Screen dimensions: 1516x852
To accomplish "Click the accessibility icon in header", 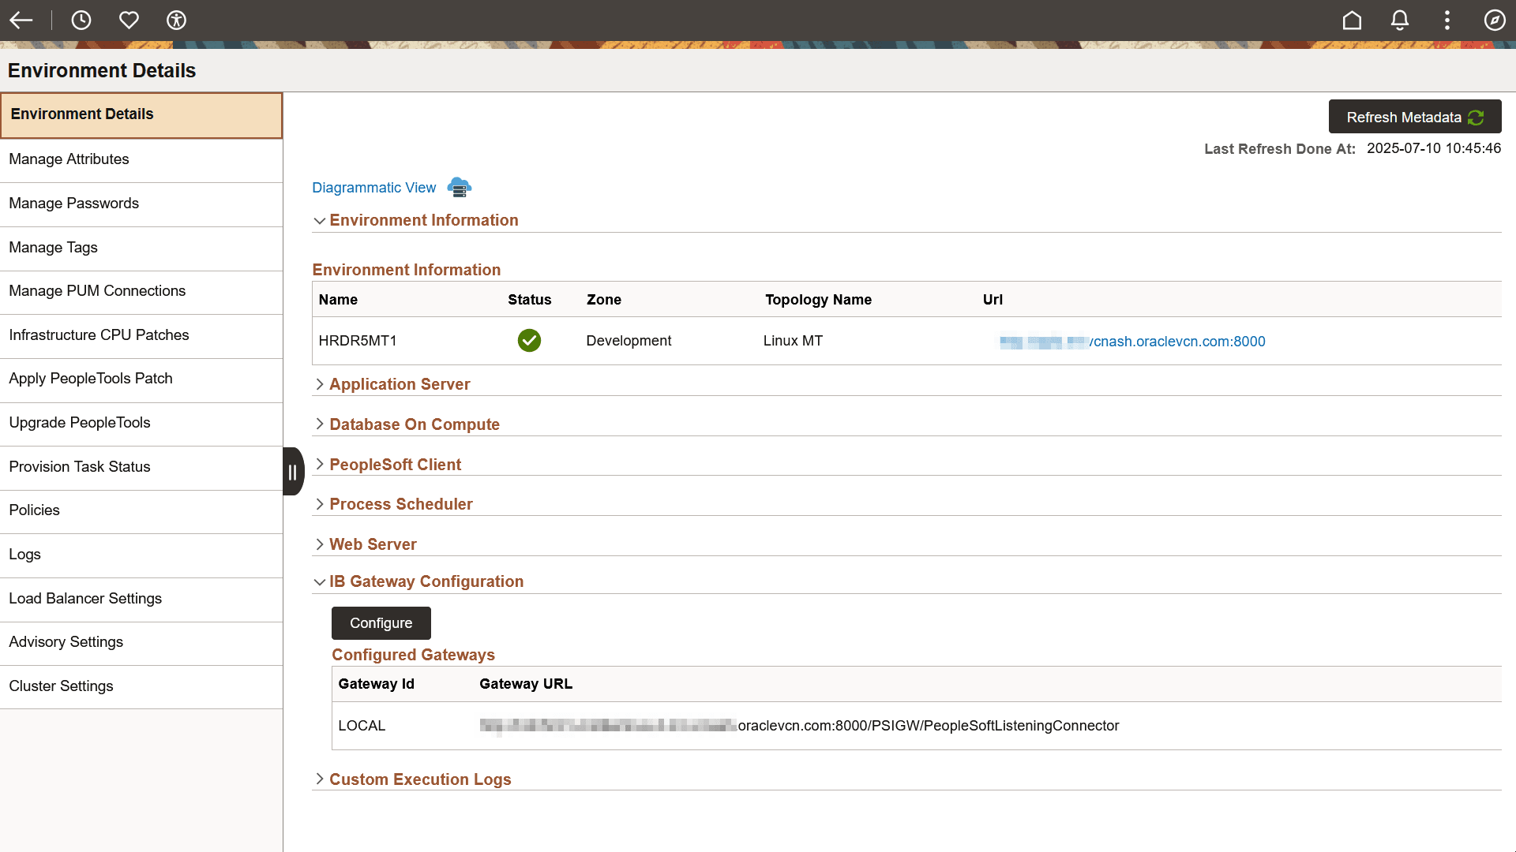I will (175, 21).
